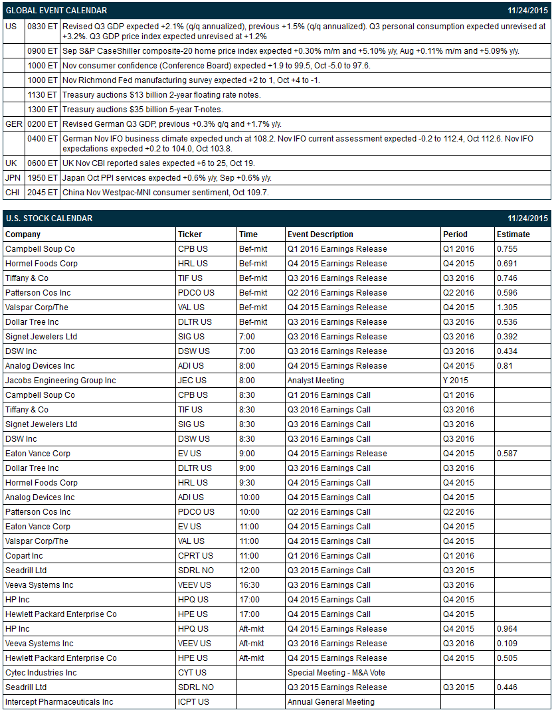Image resolution: width=554 pixels, height=712 pixels.
Task: Click the HP Inc estimate 0.964
Action: pos(507,629)
